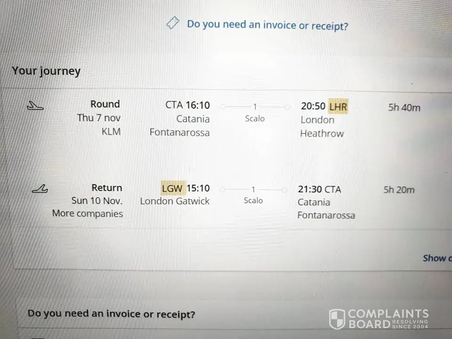Click the 21:30 CTA arrival time
This screenshot has height=339, width=452.
(x=319, y=189)
